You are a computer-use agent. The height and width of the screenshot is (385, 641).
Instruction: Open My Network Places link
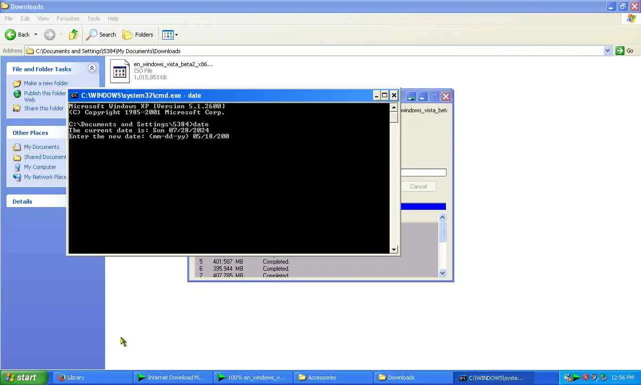[45, 177]
